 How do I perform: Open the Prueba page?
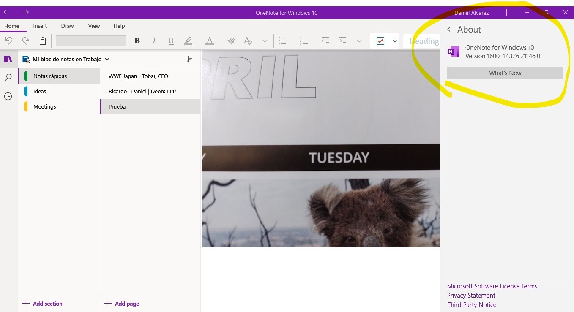[150, 106]
